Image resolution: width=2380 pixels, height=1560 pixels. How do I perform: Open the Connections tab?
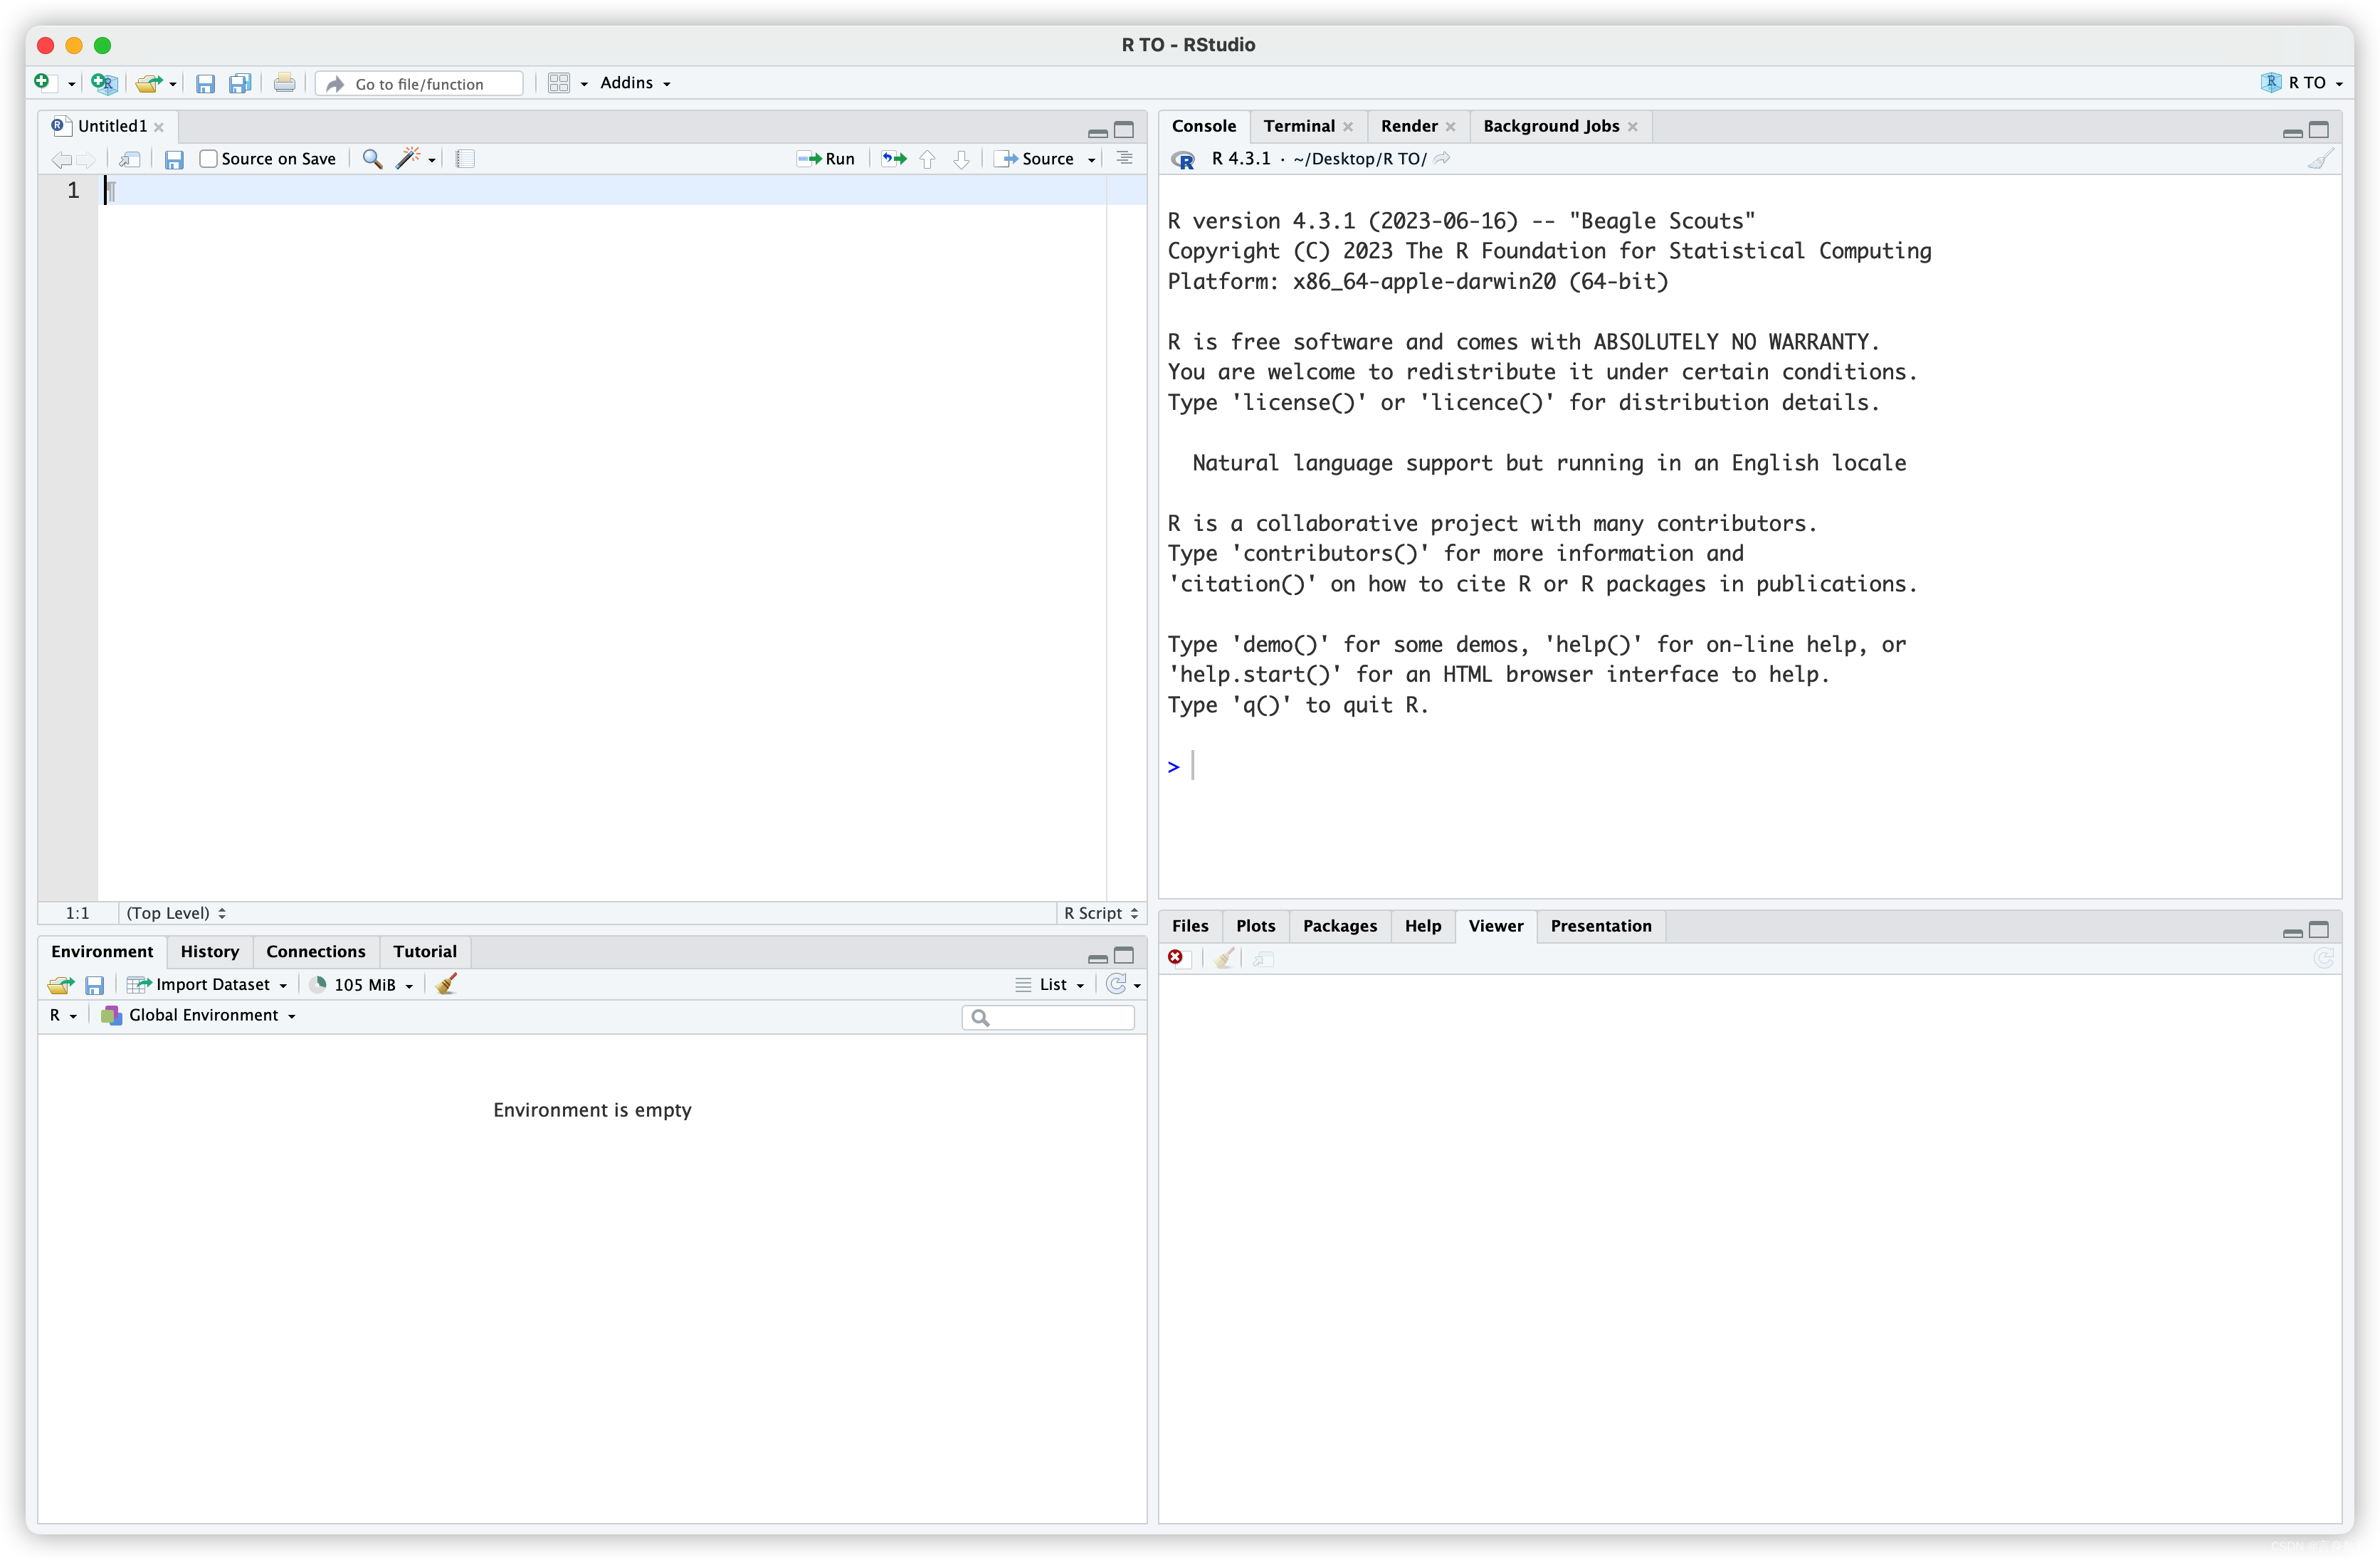click(x=316, y=951)
